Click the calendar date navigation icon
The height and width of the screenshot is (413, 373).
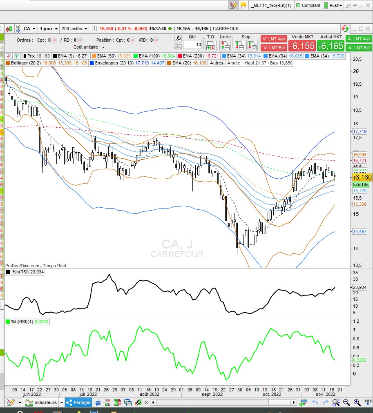point(304,402)
